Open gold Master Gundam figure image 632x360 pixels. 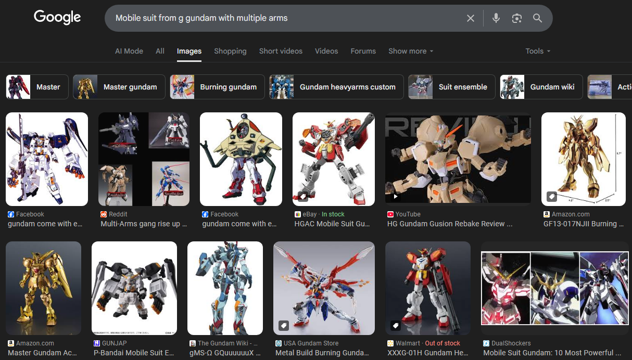[x=43, y=288]
